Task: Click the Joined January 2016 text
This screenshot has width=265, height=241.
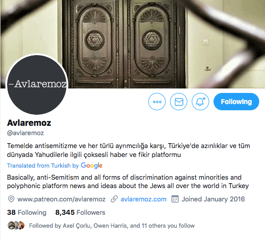Action: (213, 199)
